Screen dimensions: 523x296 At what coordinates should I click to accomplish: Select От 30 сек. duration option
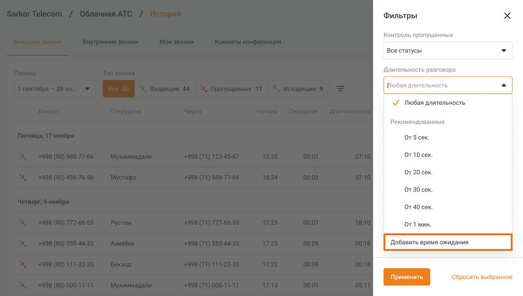tap(418, 190)
